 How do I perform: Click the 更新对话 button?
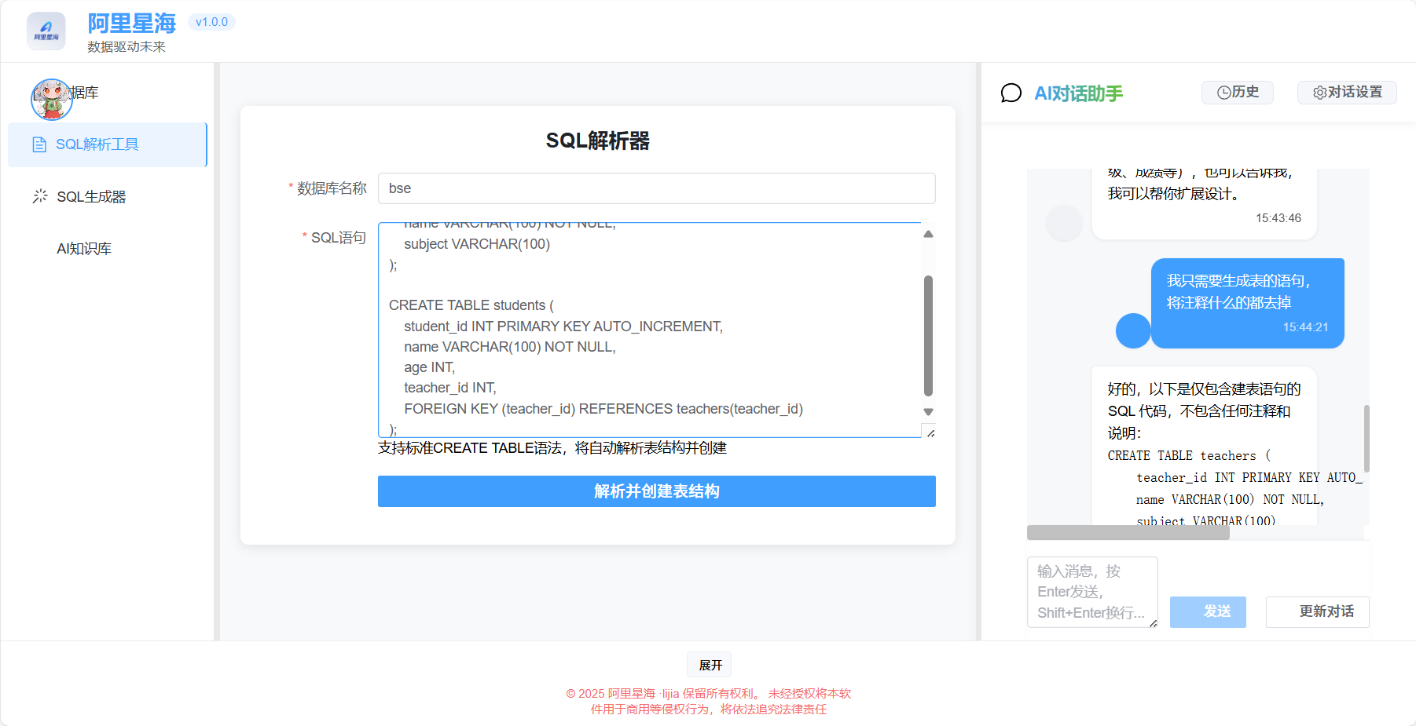[1317, 611]
